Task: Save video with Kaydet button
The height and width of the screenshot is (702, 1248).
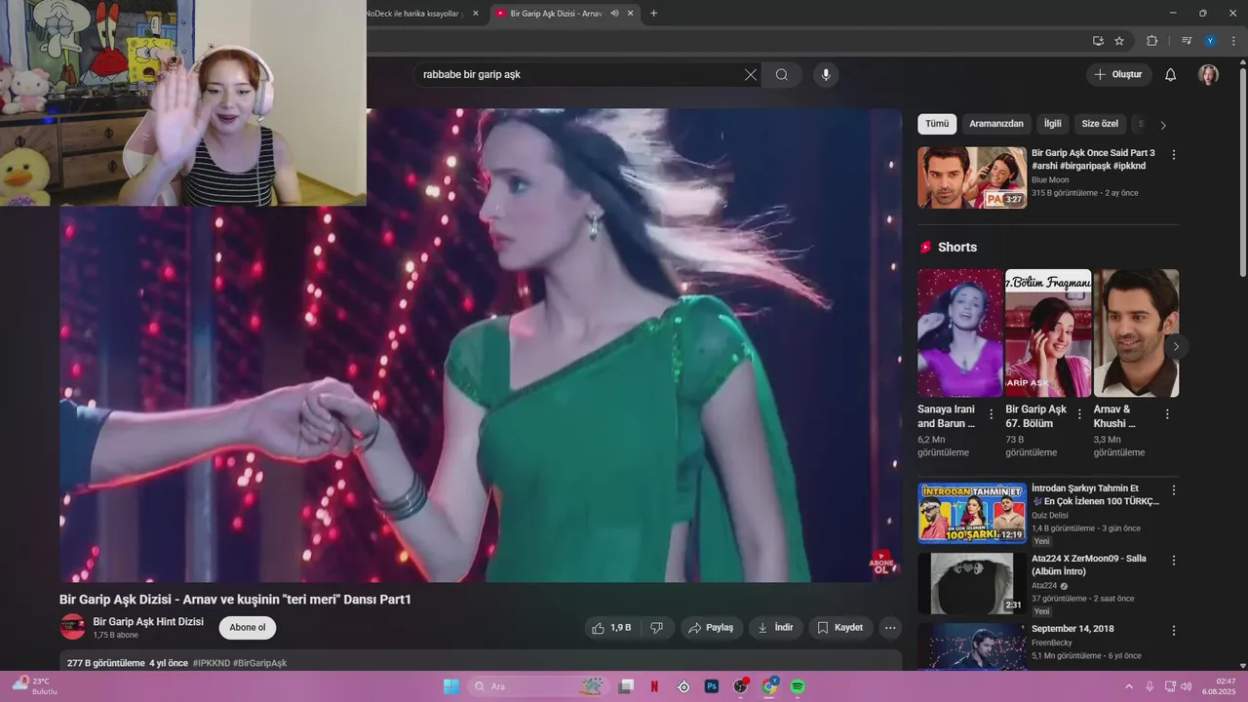Action: coord(840,628)
